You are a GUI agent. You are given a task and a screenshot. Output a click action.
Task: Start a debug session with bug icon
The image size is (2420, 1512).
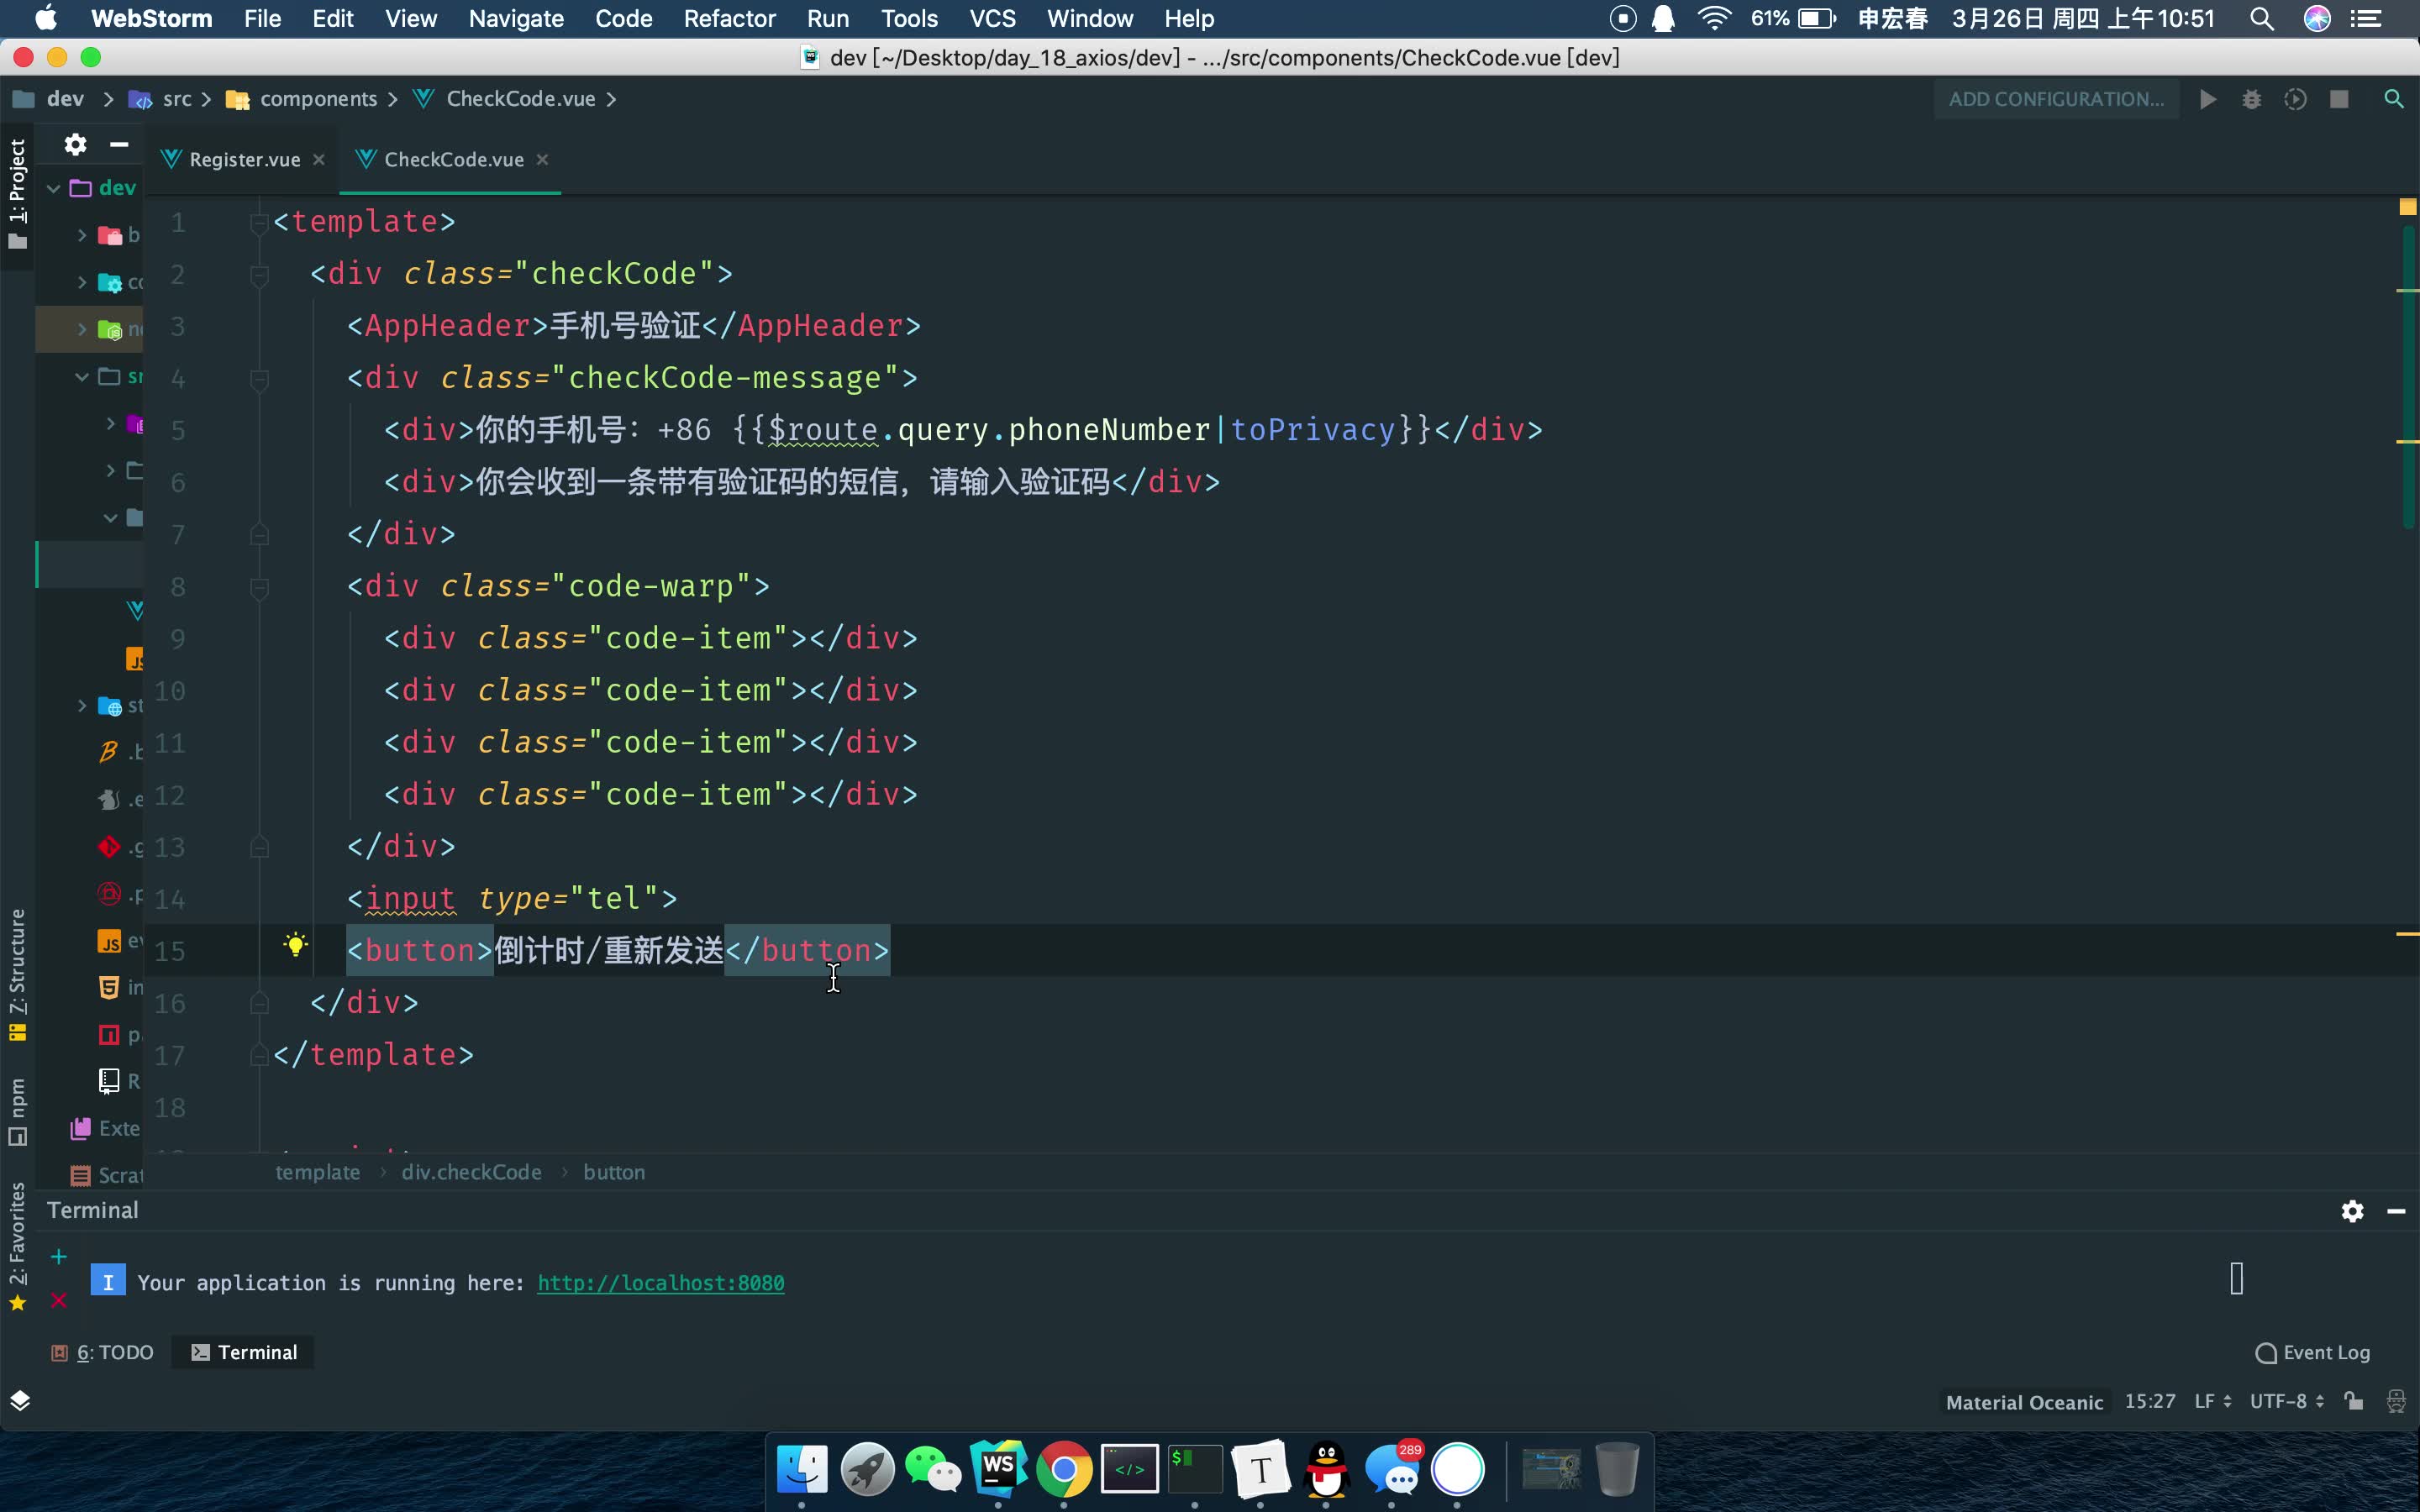[x=2251, y=98]
